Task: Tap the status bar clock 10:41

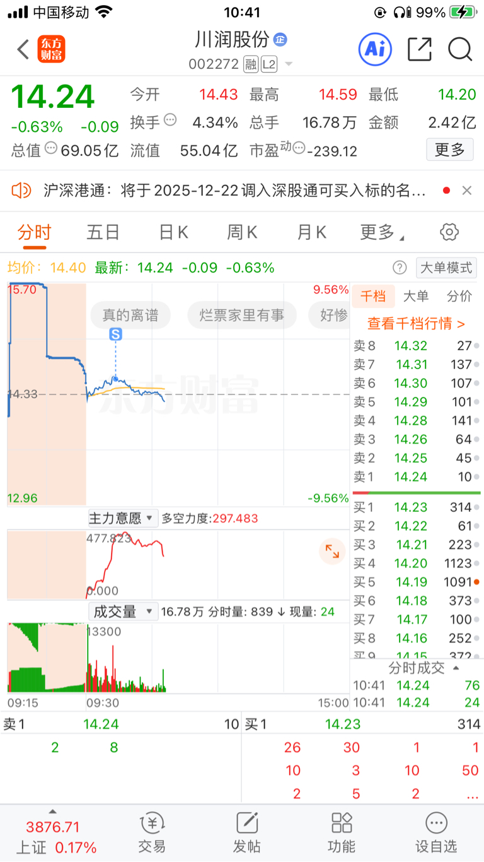Action: click(x=242, y=12)
